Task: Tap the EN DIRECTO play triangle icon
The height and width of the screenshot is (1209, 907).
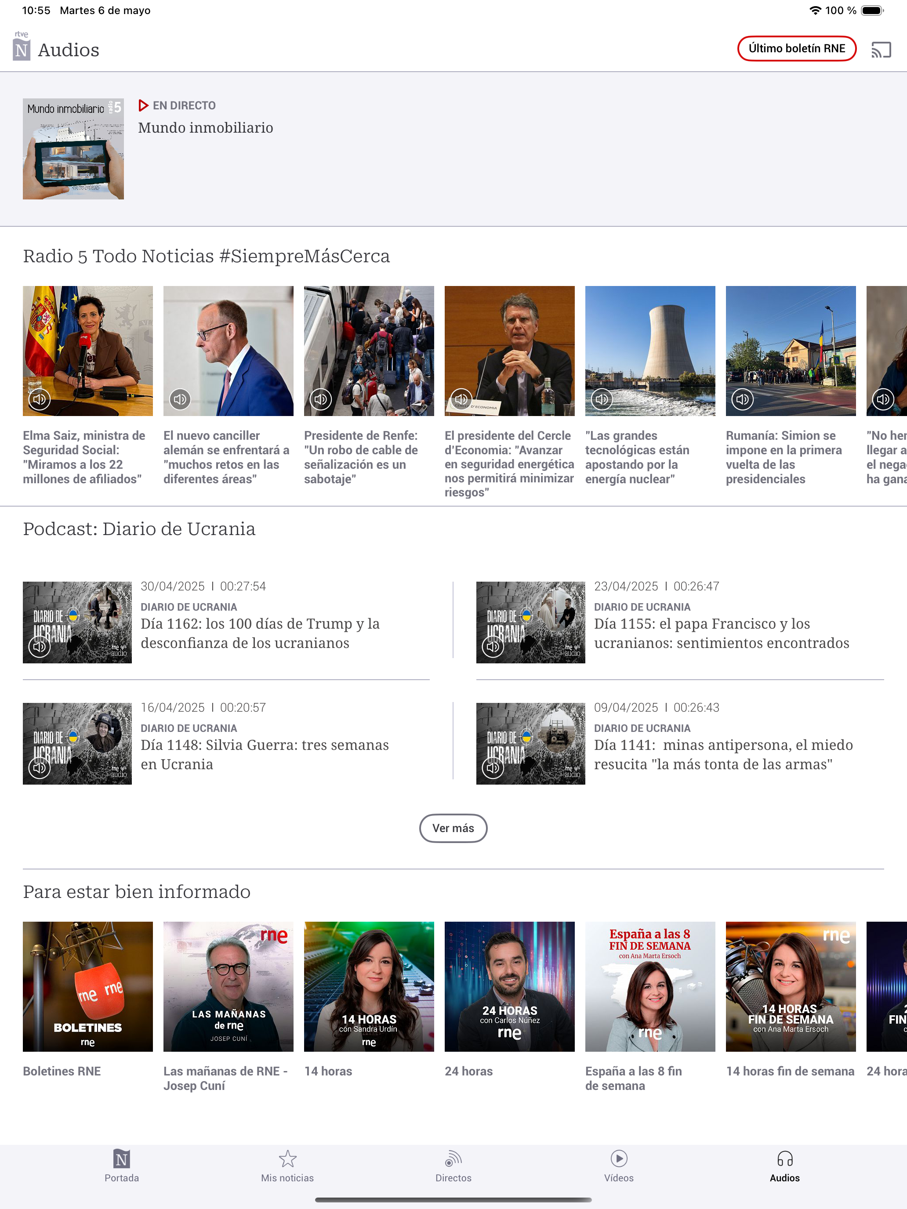Action: coord(143,105)
